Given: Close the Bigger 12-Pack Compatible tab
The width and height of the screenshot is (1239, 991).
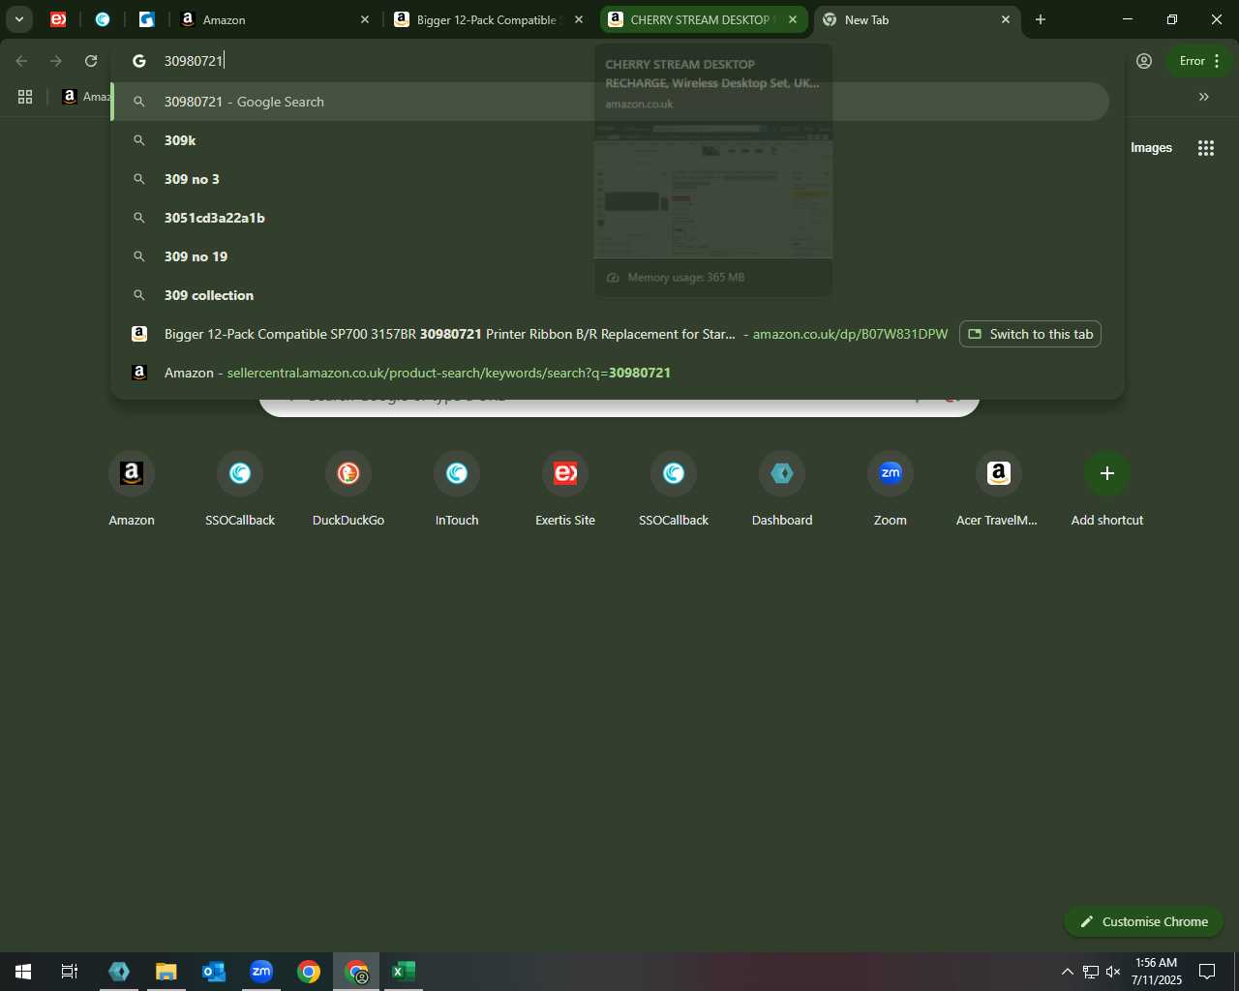Looking at the screenshot, I should pyautogui.click(x=579, y=19).
